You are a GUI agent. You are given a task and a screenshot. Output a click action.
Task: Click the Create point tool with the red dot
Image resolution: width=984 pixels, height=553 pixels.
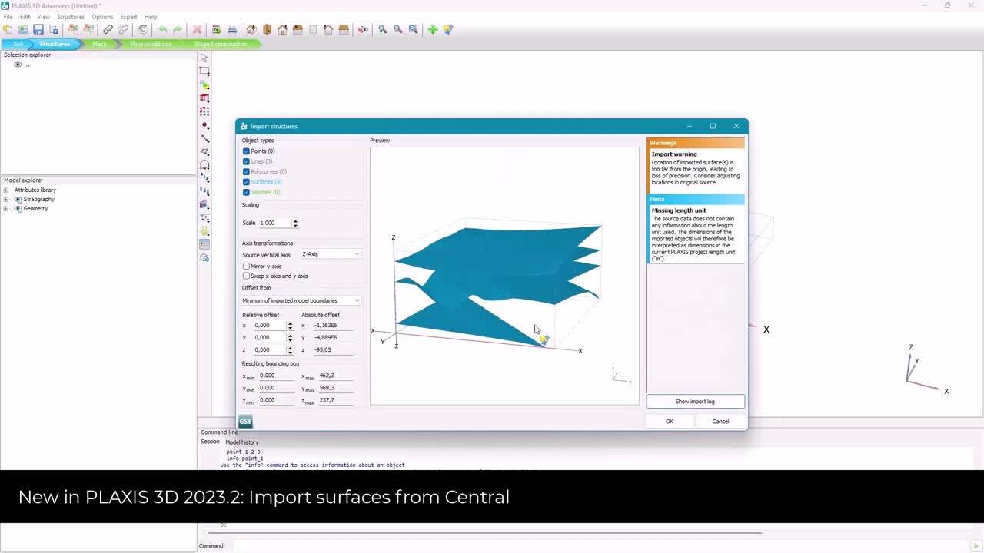pyautogui.click(x=204, y=124)
